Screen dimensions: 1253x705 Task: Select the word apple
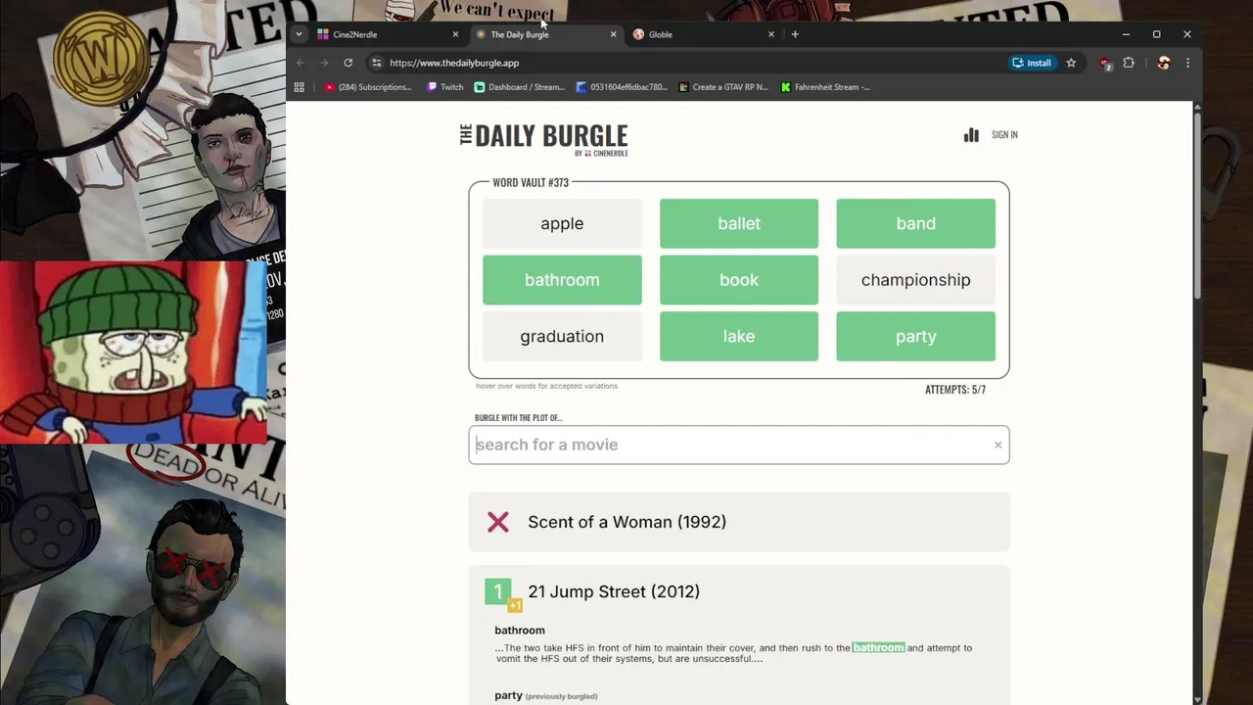click(562, 223)
